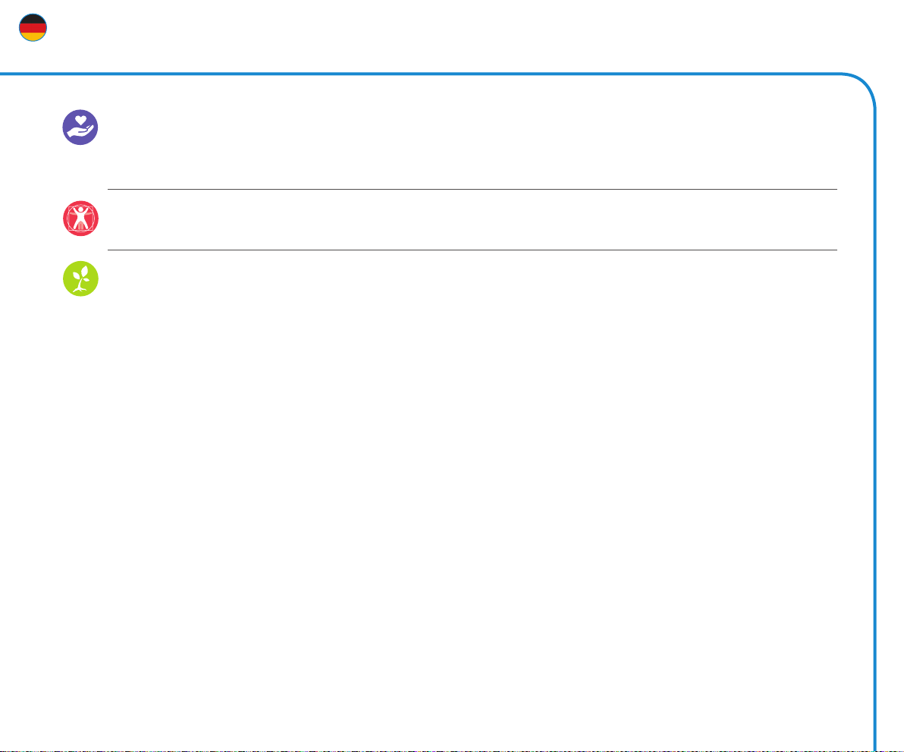
Task: Open the red Vitruvian figure icon
Action: [x=80, y=219]
